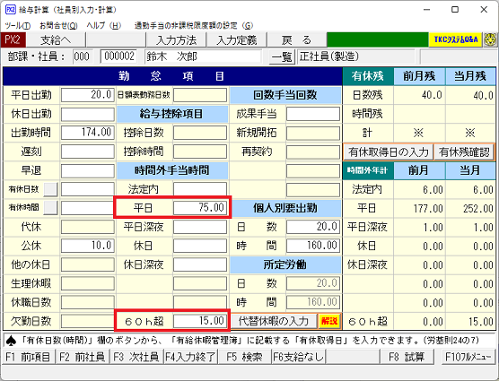Click small button beside 有休日数
Viewport: 499px width, 381px height.
tap(50, 189)
